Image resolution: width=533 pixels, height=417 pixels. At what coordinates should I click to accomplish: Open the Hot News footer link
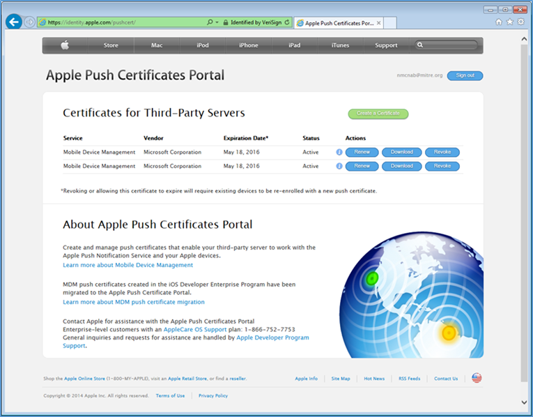coord(374,379)
